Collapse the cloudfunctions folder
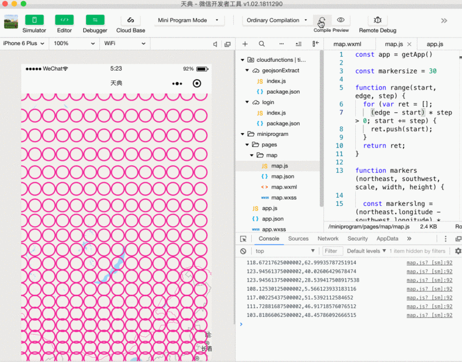 [x=243, y=60]
